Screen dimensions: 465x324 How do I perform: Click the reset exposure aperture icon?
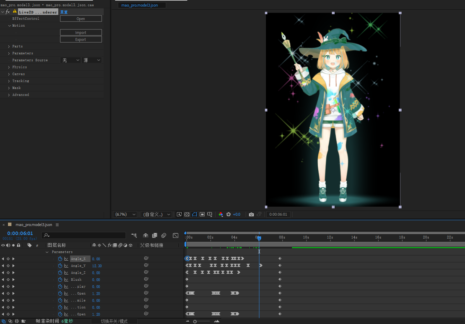tap(229, 215)
